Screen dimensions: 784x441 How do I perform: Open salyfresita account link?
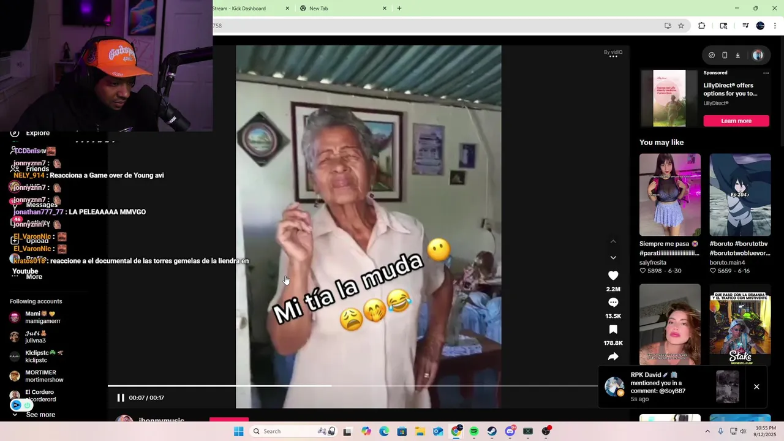click(x=653, y=262)
